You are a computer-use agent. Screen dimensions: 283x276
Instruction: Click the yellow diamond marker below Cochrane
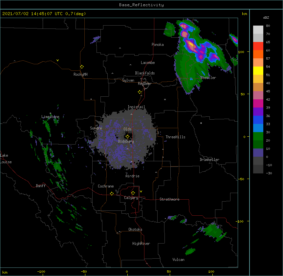[x=112, y=193]
